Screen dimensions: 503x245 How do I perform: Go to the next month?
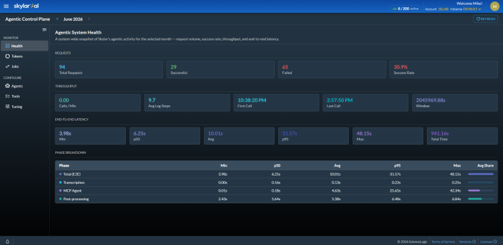pyautogui.click(x=89, y=19)
